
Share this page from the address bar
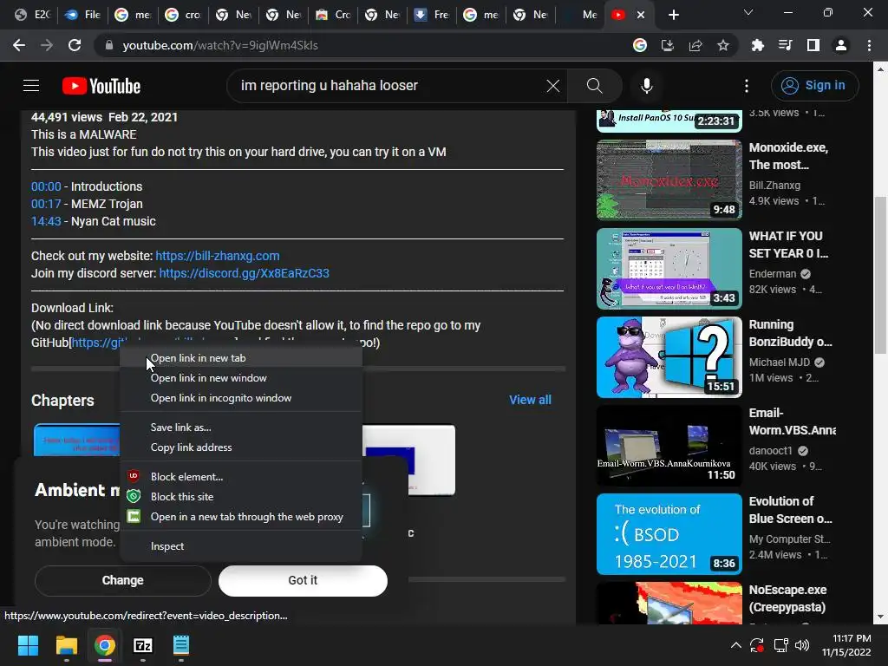tap(695, 45)
